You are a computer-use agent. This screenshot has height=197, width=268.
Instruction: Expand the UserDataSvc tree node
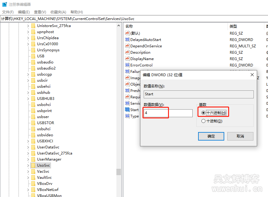[28, 147]
